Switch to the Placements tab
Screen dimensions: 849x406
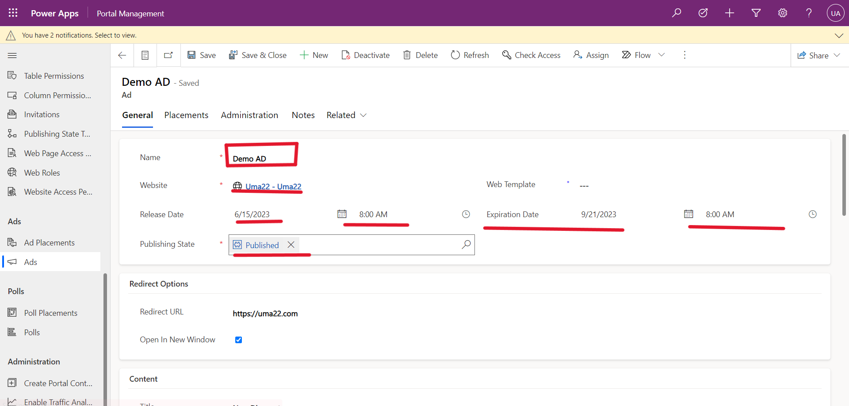[186, 115]
